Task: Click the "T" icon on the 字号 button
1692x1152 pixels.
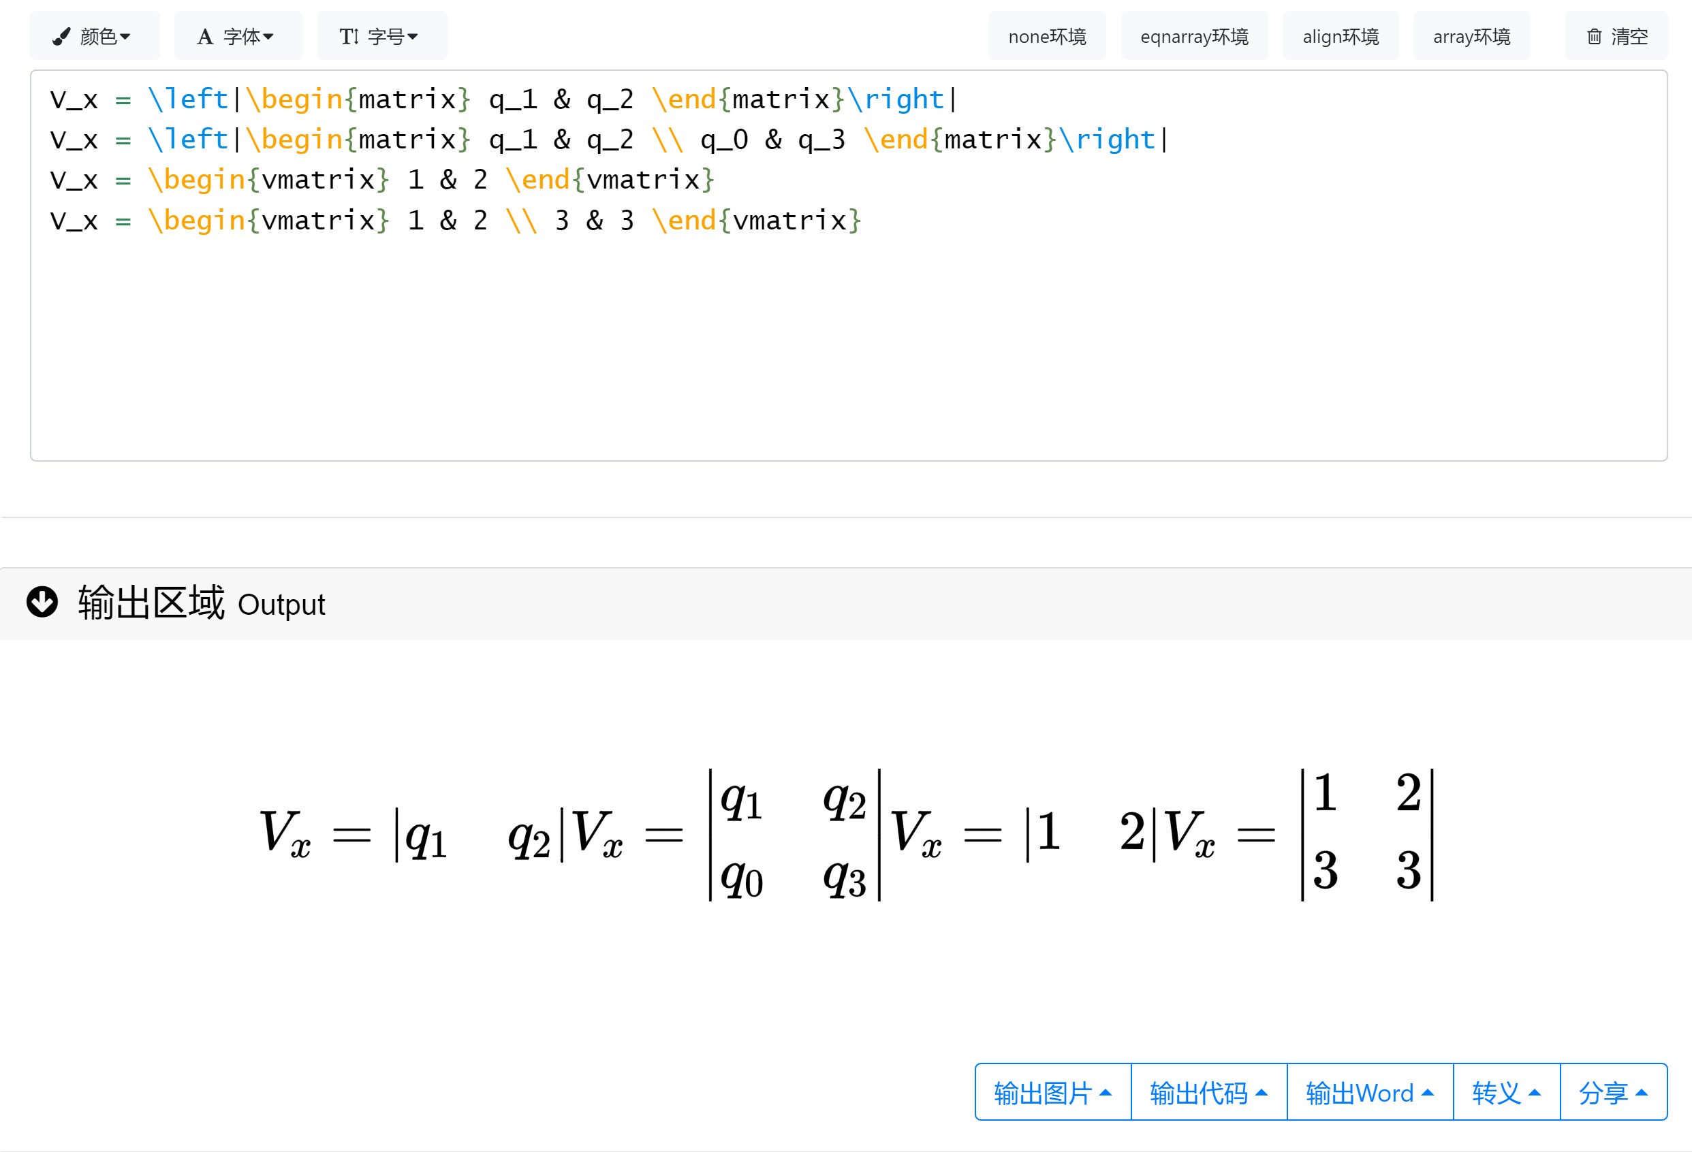Action: click(x=348, y=35)
